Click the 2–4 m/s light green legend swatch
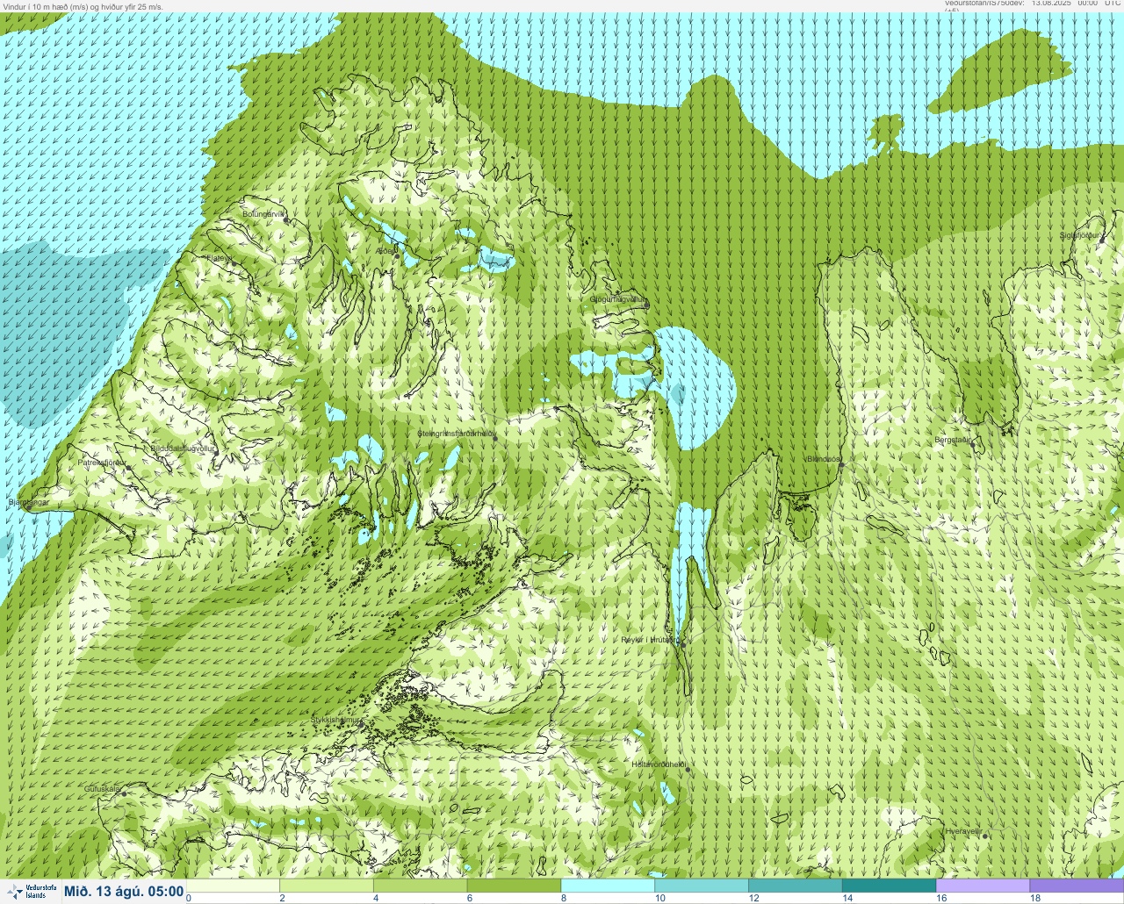Viewport: 1124px width, 904px height. [327, 886]
